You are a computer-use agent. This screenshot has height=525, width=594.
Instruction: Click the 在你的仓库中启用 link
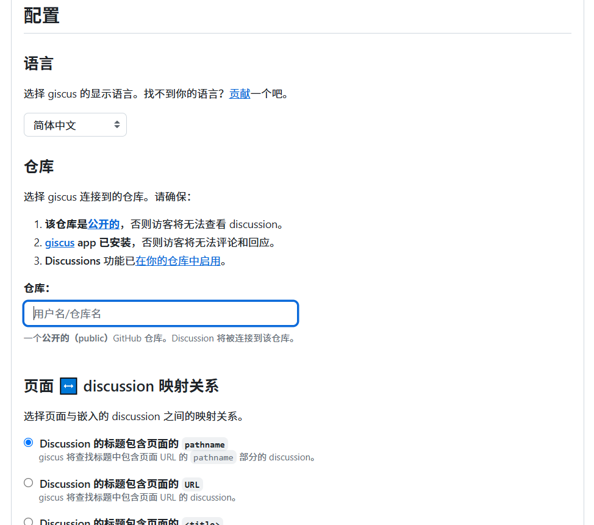pos(177,261)
